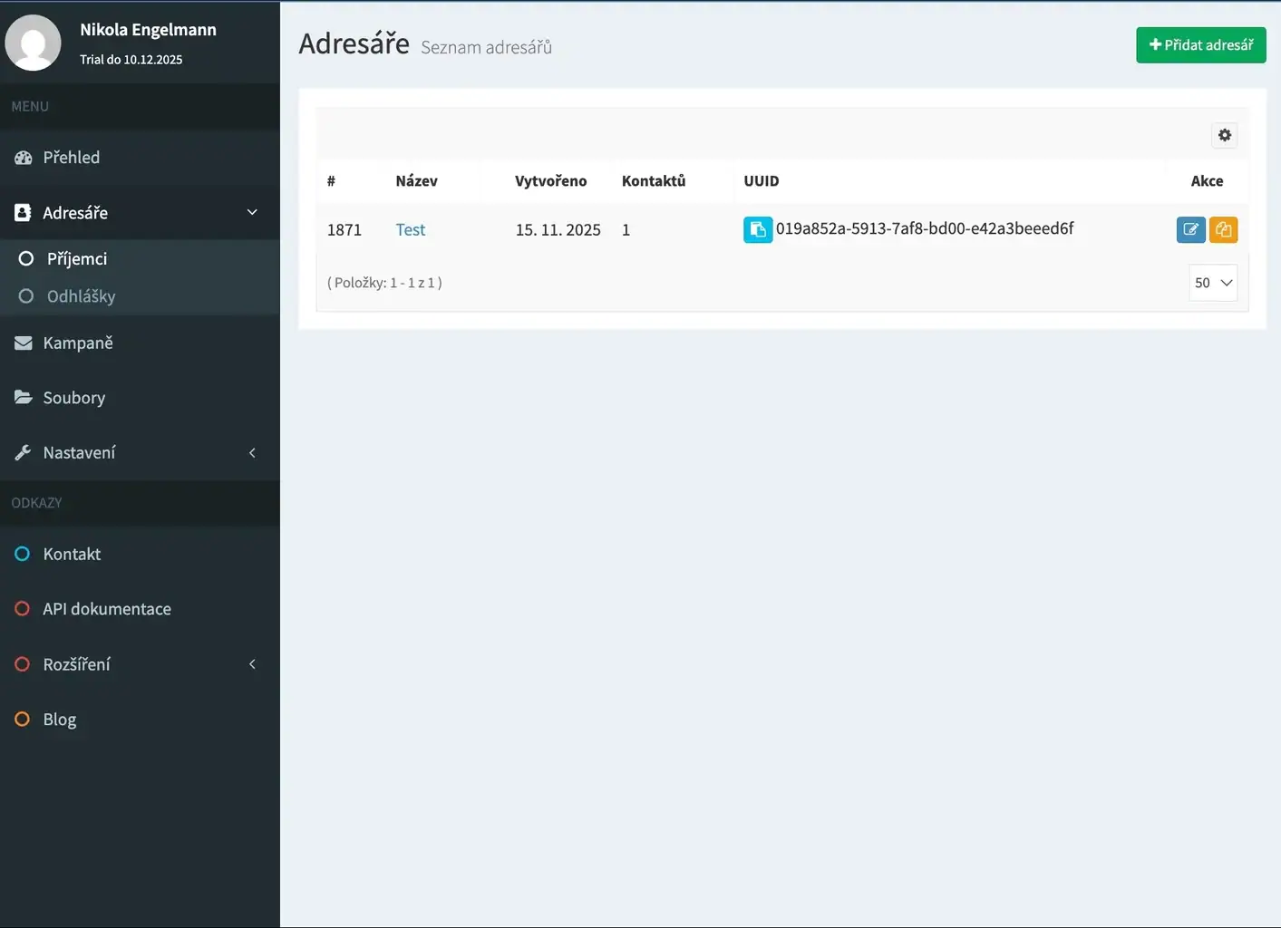This screenshot has height=928, width=1281.
Task: Expand the Nastavení submenu arrow
Action: 252,453
